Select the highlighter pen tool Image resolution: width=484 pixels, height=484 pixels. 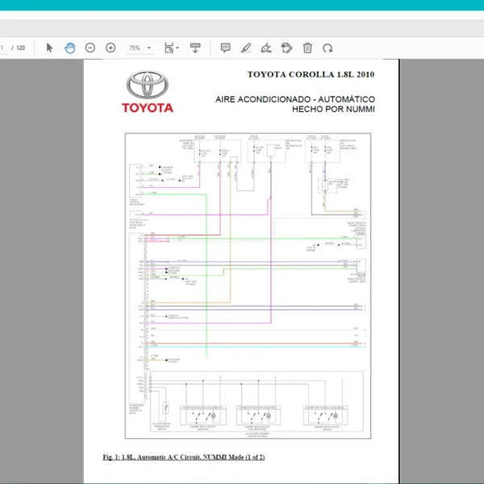tap(246, 48)
